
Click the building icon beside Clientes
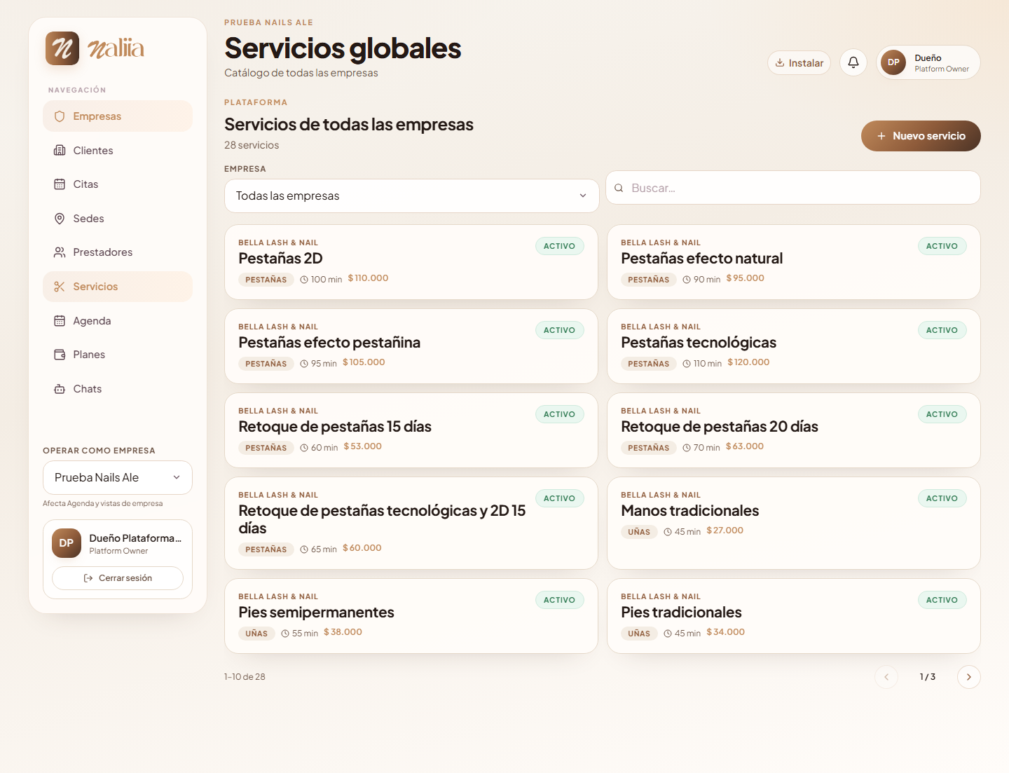click(x=60, y=150)
